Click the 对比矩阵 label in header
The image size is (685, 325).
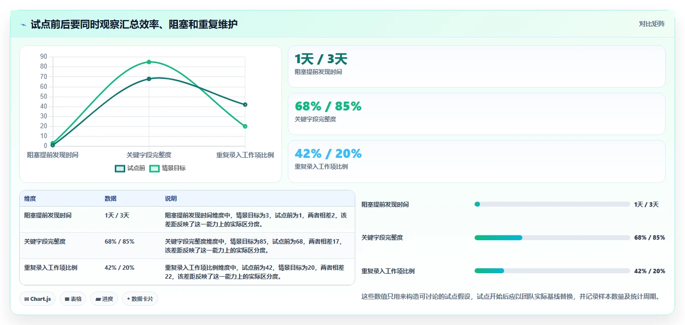pos(651,24)
